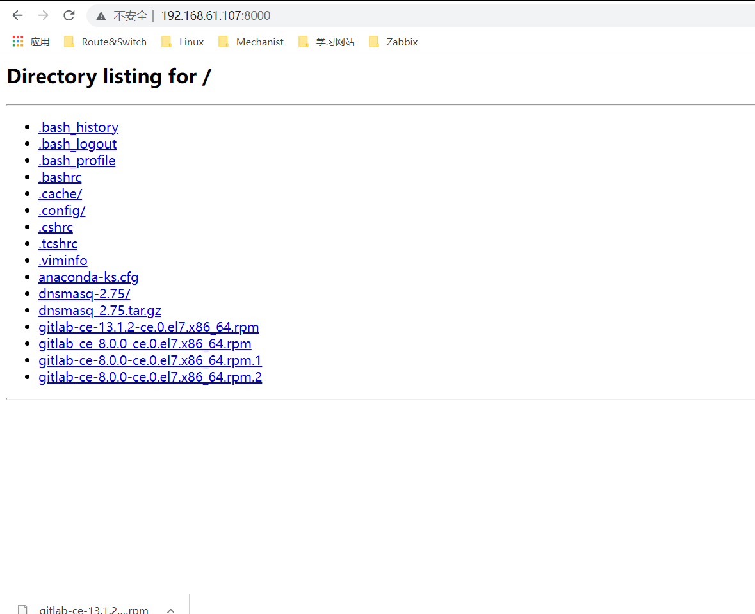
Task: Download dnsmasq-2.75.tar.gz
Action: (x=99, y=310)
